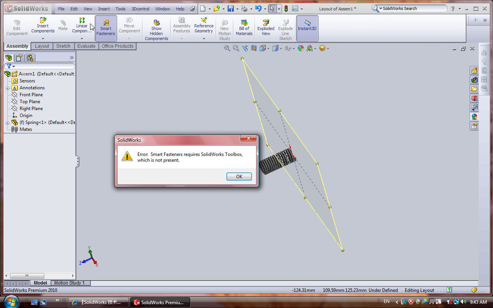Open the 3Dcontrol menu
Screen dimensions: 493x308
(x=141, y=9)
